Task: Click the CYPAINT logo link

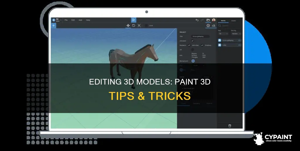Action: 273,139
